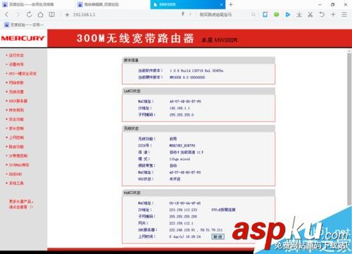Click the browser forward arrow
This screenshot has width=352, height=254.
click(x=18, y=15)
